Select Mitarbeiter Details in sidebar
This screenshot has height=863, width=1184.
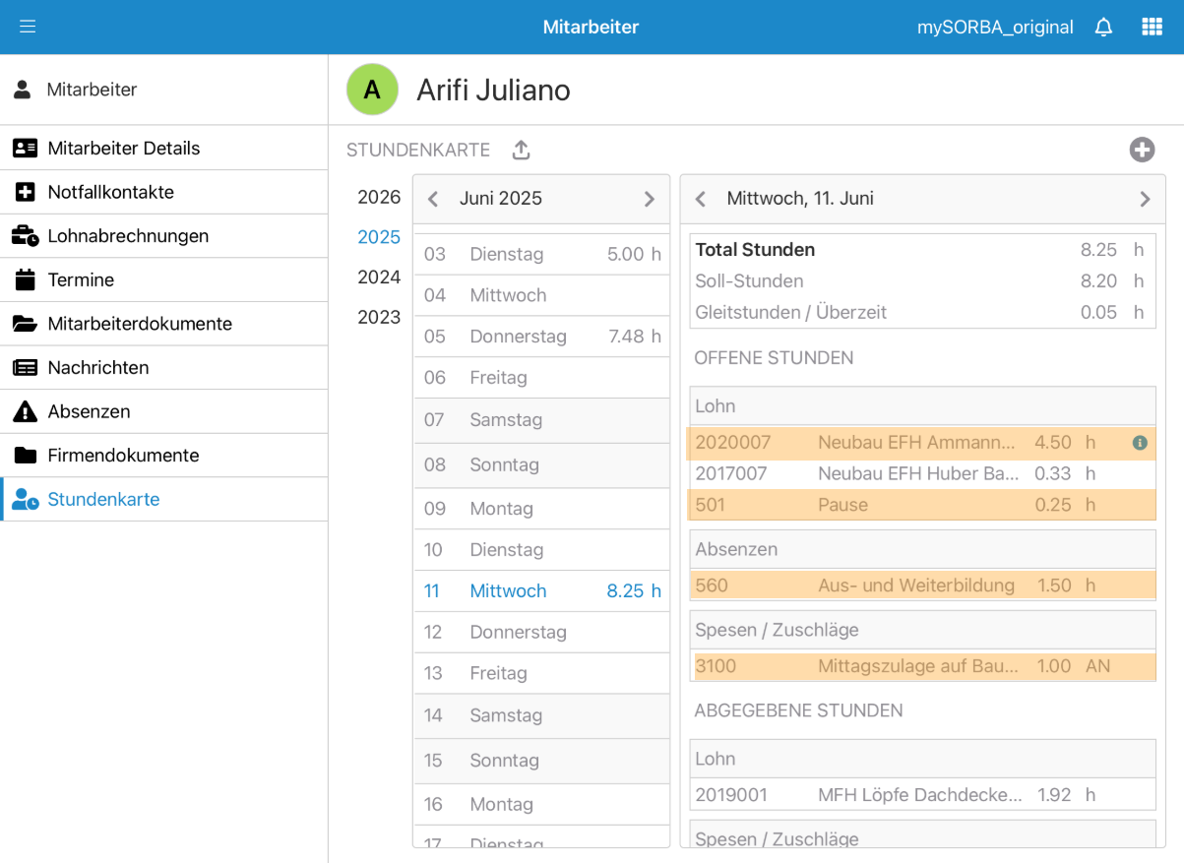[x=123, y=149]
